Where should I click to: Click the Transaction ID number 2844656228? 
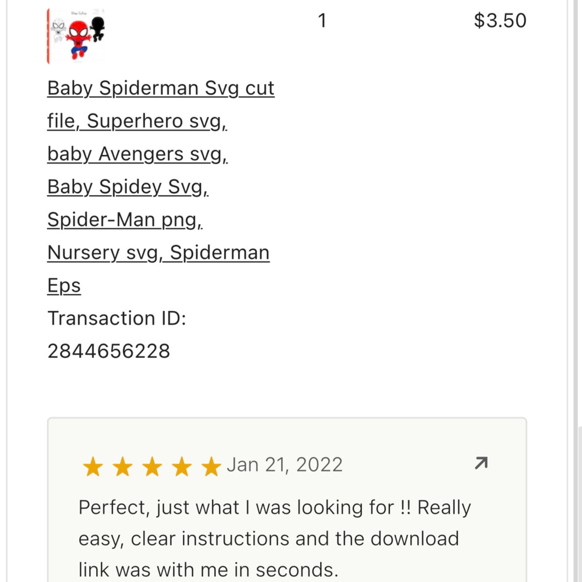(109, 351)
